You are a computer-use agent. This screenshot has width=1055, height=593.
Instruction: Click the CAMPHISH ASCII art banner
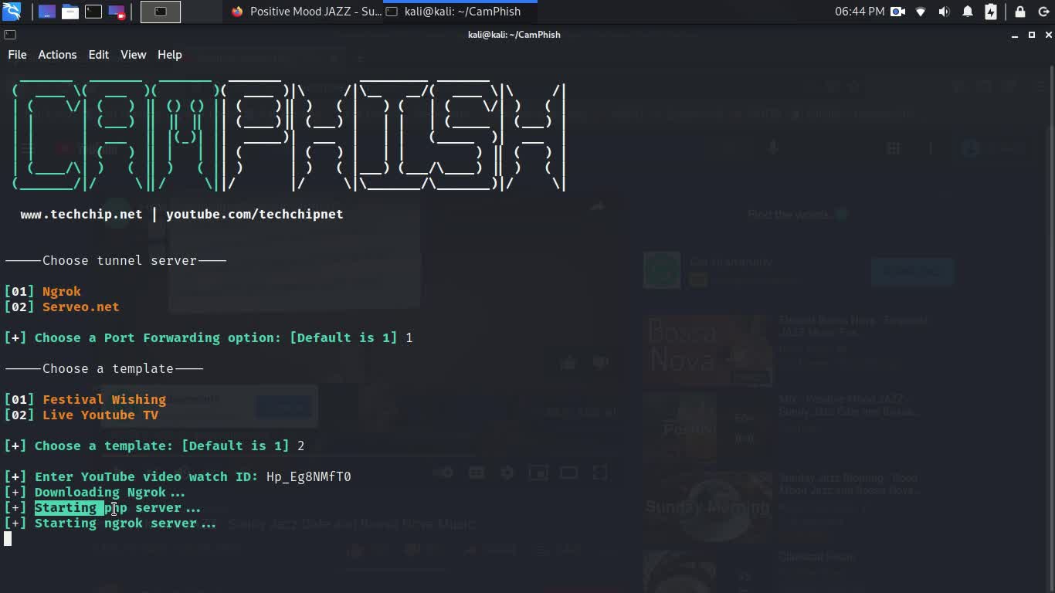pyautogui.click(x=290, y=134)
